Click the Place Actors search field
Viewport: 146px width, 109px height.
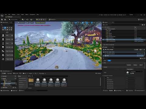8,25
